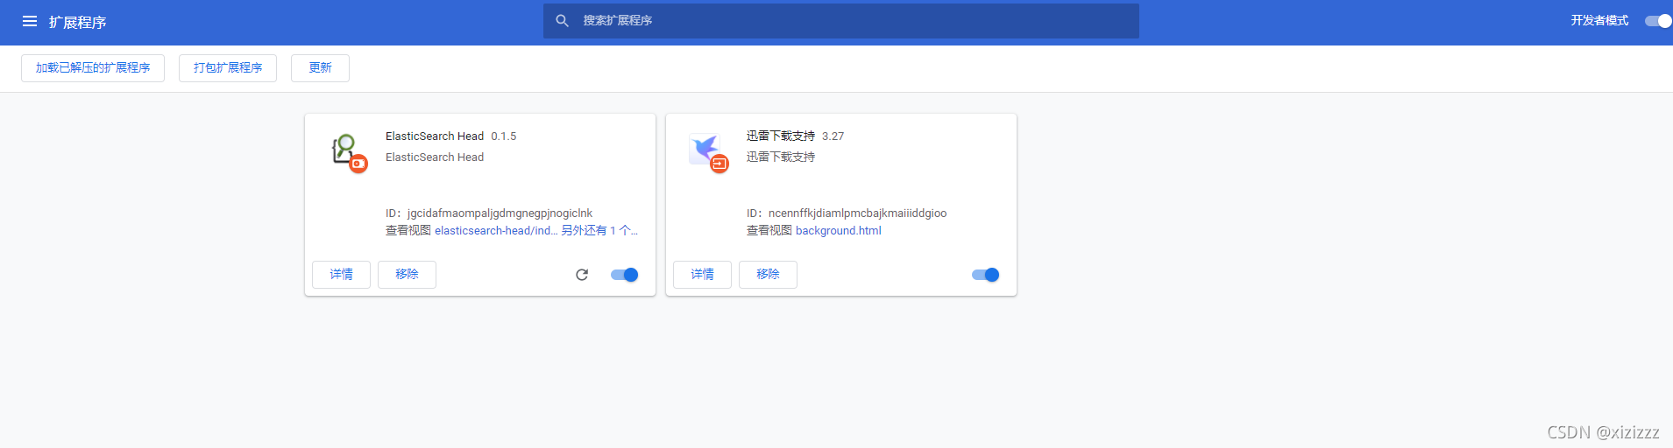
Task: Click 打包扩展程序 button
Action: point(228,68)
